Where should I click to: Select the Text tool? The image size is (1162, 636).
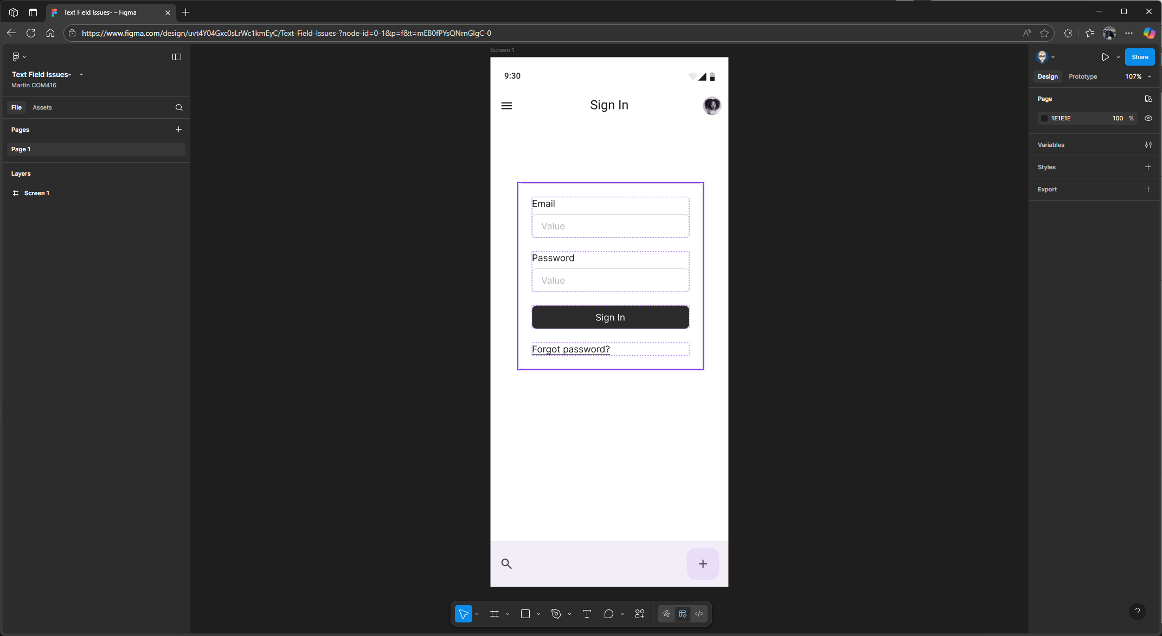(x=587, y=614)
